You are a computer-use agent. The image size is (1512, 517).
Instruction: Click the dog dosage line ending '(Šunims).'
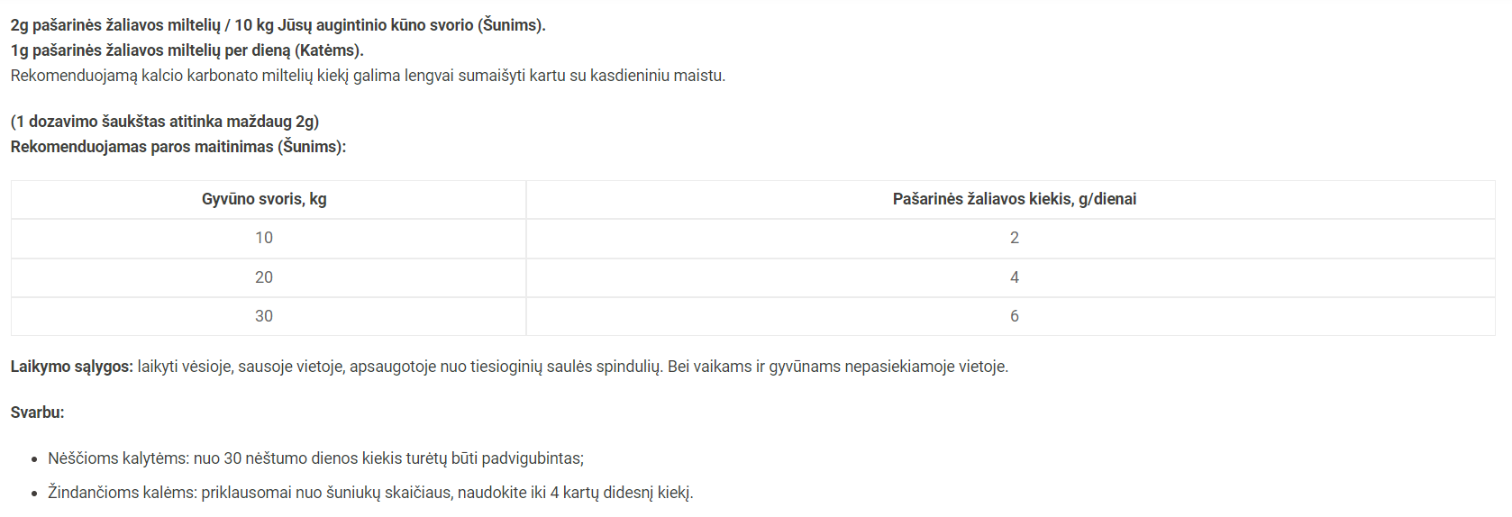tap(278, 25)
